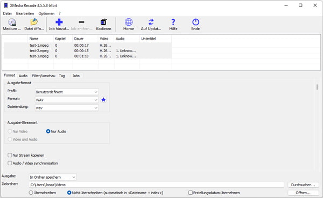Switch to the Tag tab
Image resolution: width=323 pixels, height=198 pixels.
coord(62,76)
